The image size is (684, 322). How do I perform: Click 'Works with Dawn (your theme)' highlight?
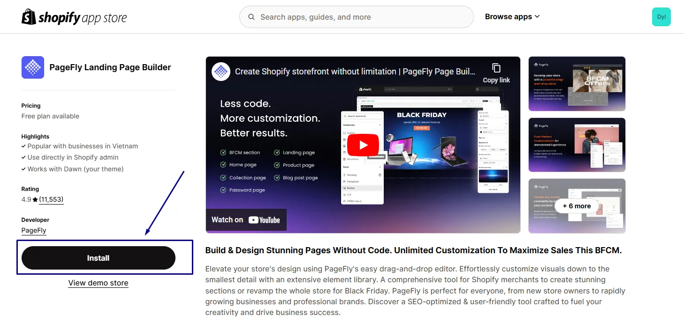coord(76,169)
